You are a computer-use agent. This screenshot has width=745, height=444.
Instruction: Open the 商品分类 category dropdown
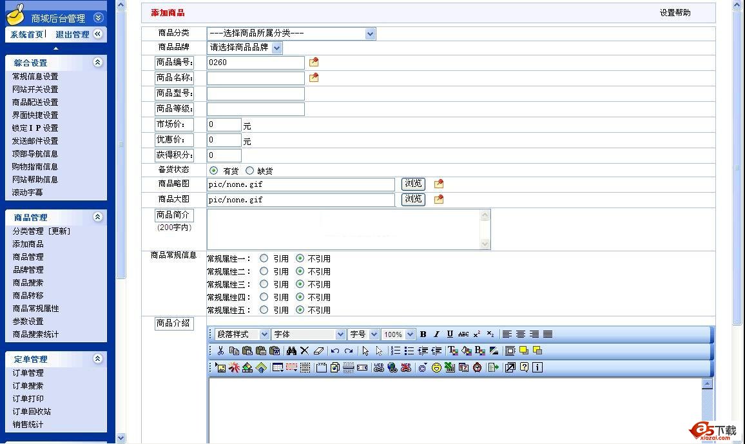pos(291,34)
